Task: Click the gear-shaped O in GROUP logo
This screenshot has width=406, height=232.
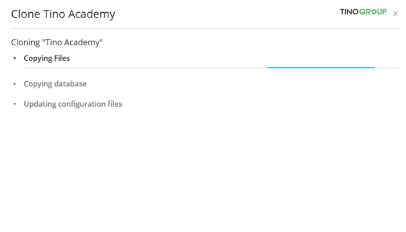Action: pos(374,12)
